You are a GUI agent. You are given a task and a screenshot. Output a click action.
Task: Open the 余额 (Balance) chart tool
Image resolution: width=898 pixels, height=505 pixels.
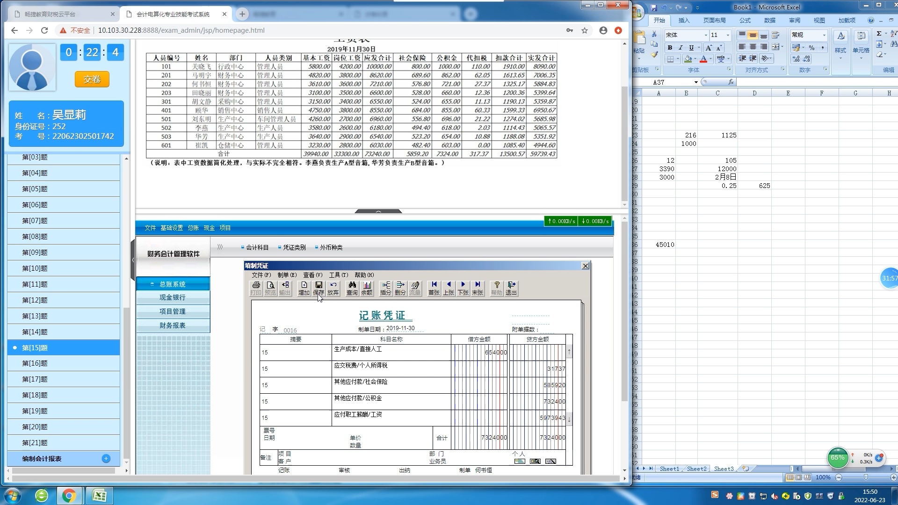coord(367,288)
